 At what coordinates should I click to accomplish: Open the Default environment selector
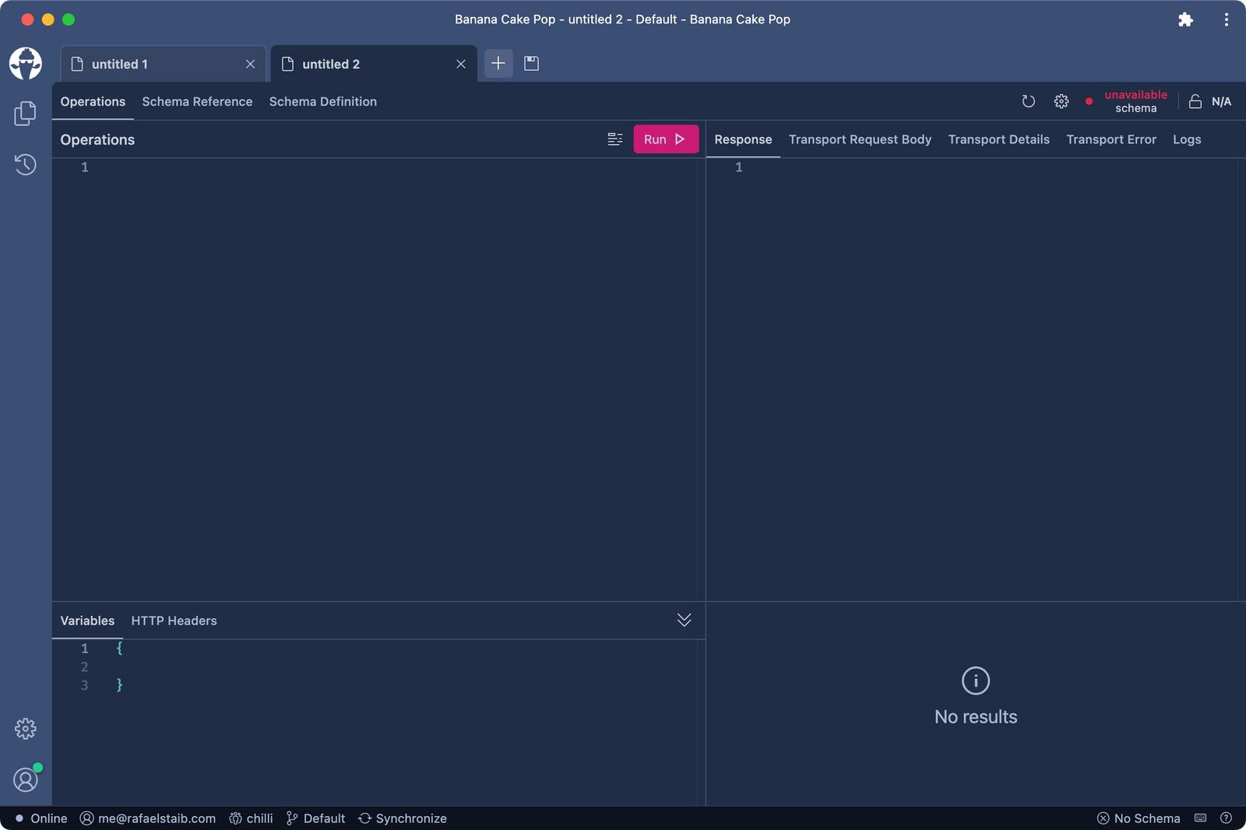click(315, 818)
